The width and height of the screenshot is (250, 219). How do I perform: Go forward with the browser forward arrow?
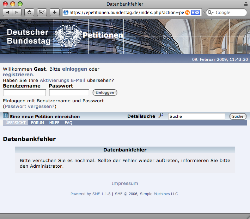coord(17,12)
